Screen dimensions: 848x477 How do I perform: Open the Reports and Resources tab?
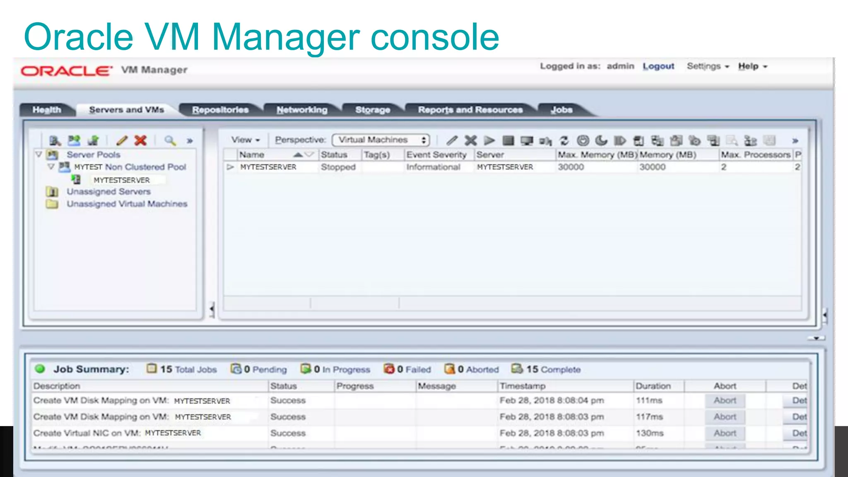point(470,110)
